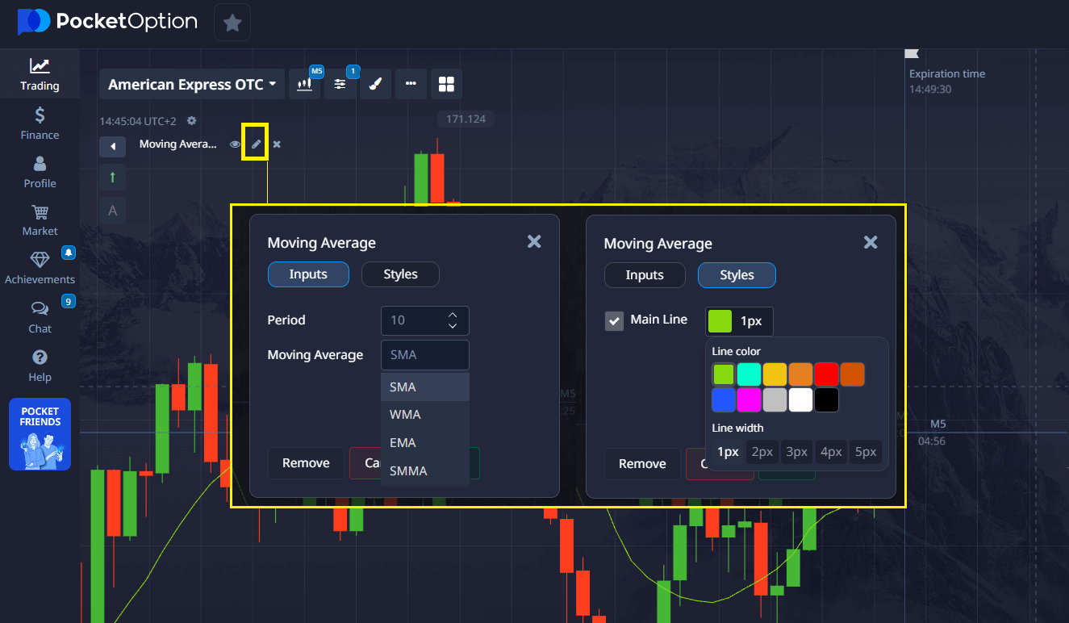The width and height of the screenshot is (1069, 623).
Task: Open chart type candlestick icon
Action: (x=305, y=84)
